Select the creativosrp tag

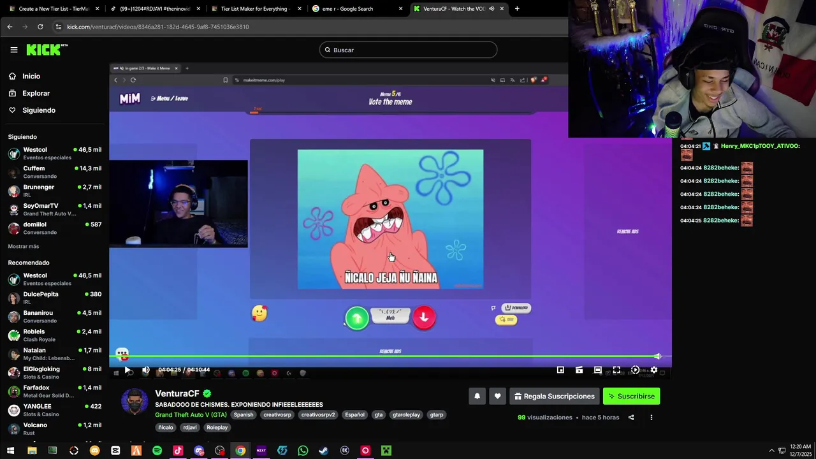277,414
